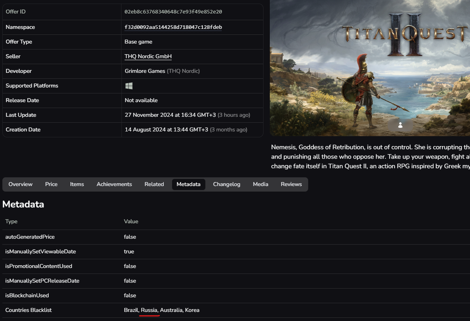
Task: Click the Type column header
Action: pyautogui.click(x=11, y=221)
